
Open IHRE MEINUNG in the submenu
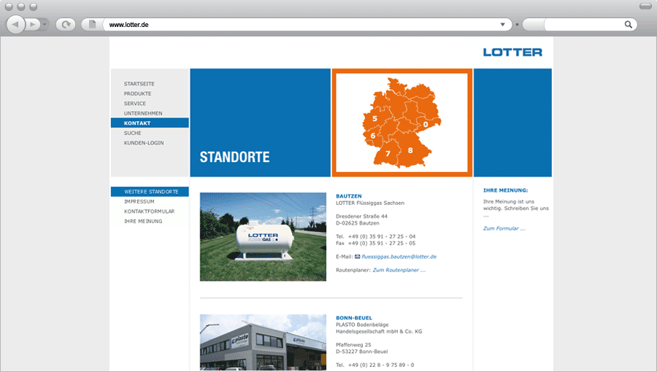(143, 221)
